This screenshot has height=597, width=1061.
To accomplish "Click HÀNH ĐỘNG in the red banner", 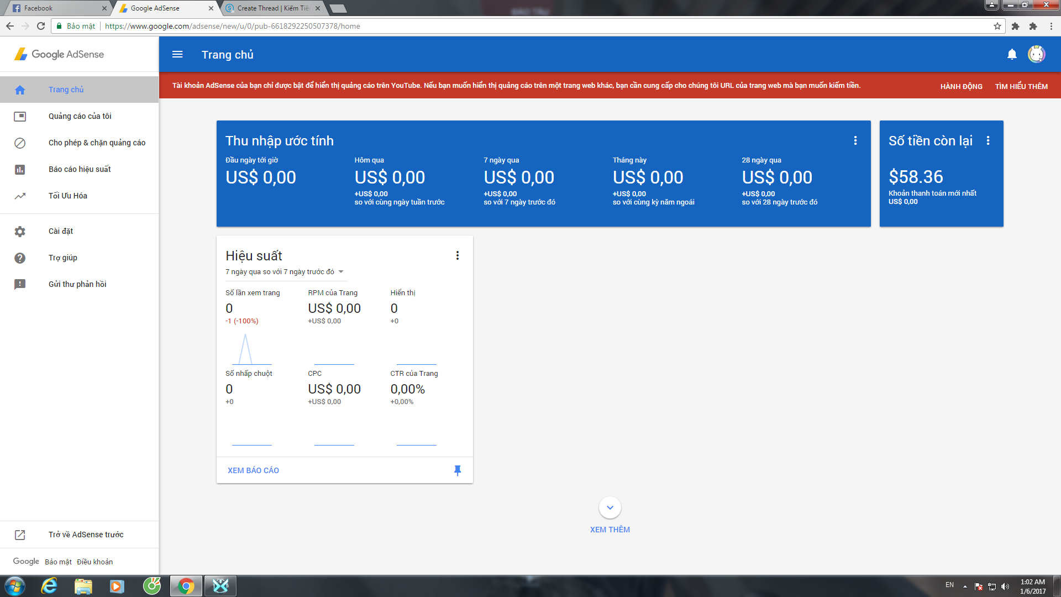I will [x=961, y=86].
